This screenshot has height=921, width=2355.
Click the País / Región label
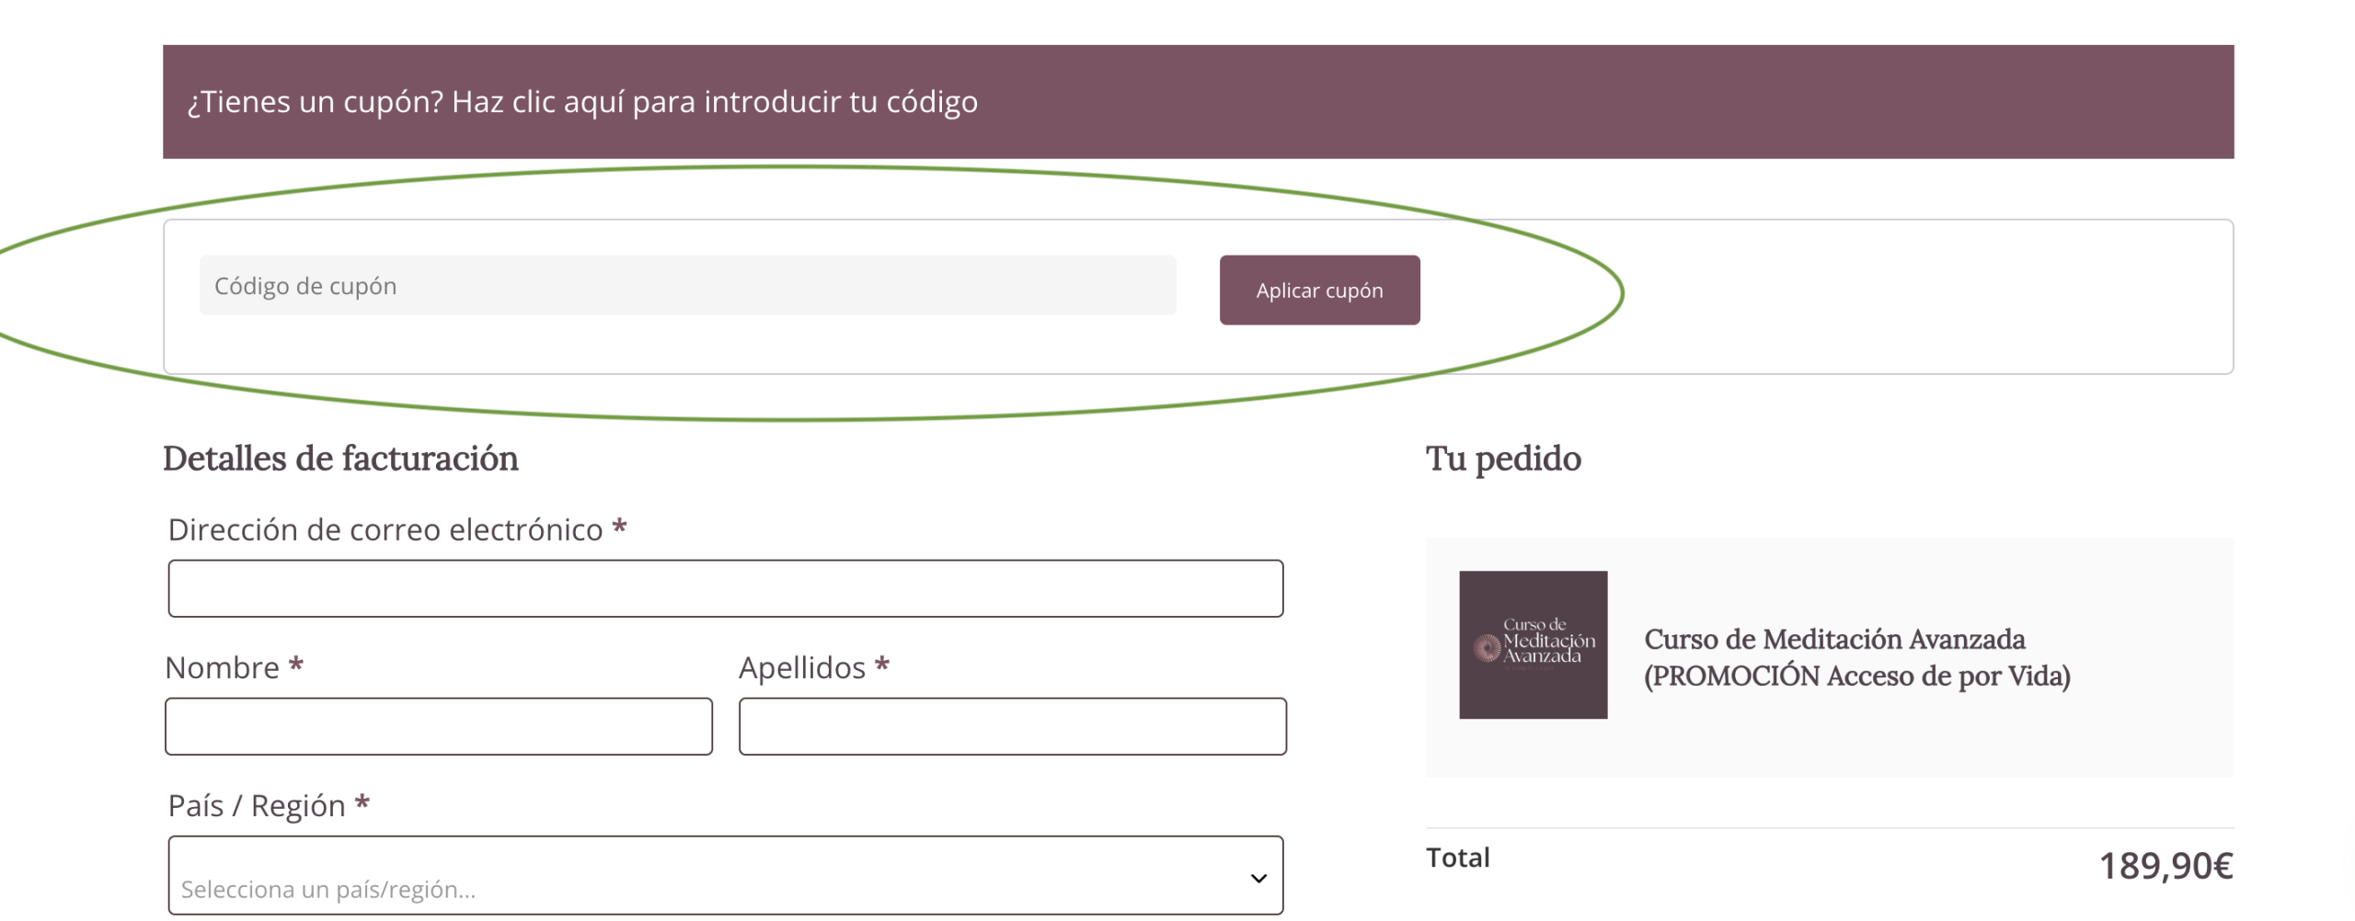click(256, 805)
